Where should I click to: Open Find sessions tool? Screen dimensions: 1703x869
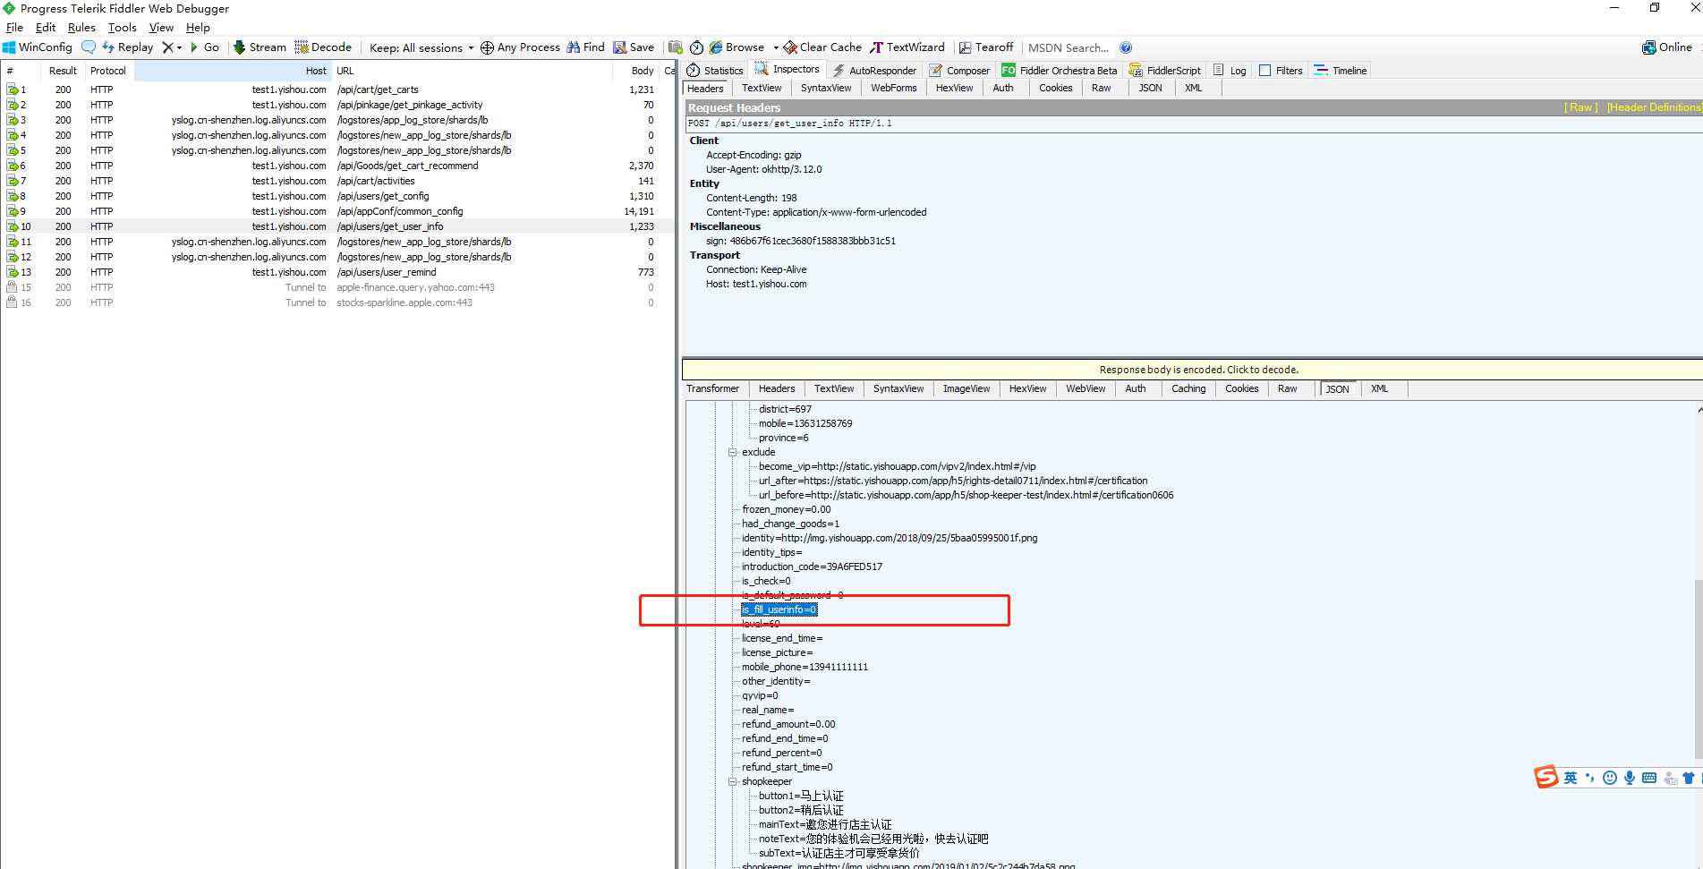coord(585,47)
